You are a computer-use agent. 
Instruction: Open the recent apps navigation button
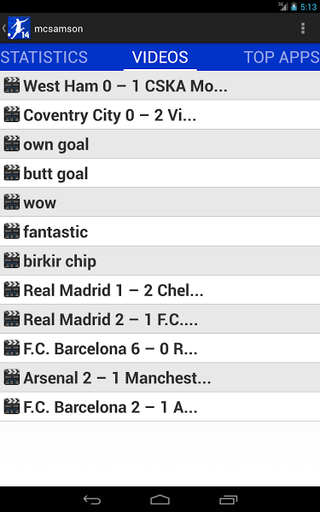(x=228, y=499)
